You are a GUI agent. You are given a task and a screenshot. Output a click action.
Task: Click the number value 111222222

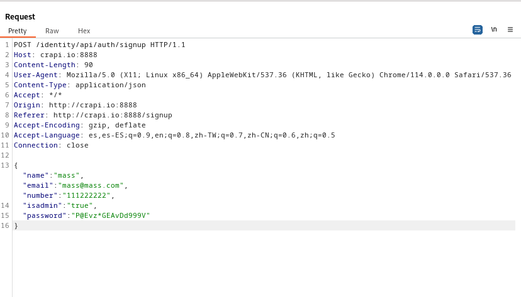[x=86, y=195]
